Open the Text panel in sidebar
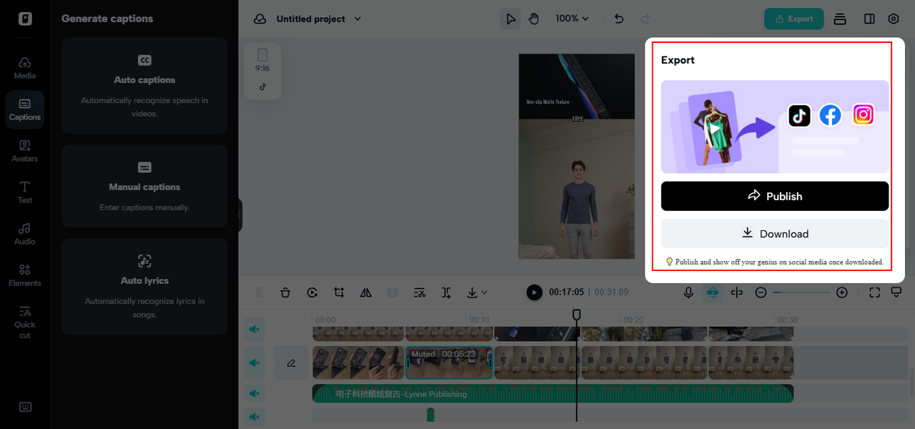Viewport: 915px width, 429px height. [x=25, y=192]
